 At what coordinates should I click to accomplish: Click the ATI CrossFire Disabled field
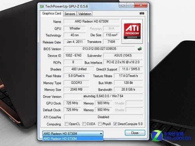(x=103, y=117)
